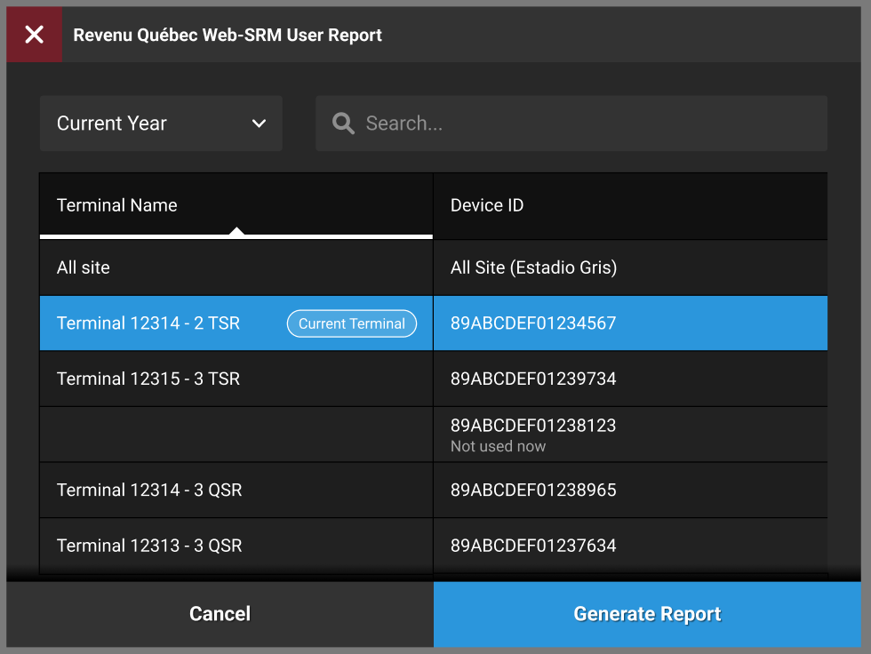Select device 89ABCDEF01238123 not used now
The width and height of the screenshot is (871, 654).
pos(533,435)
